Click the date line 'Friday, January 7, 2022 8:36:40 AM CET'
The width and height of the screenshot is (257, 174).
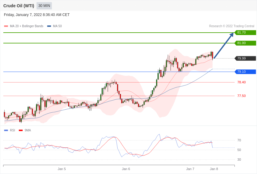click(37, 15)
